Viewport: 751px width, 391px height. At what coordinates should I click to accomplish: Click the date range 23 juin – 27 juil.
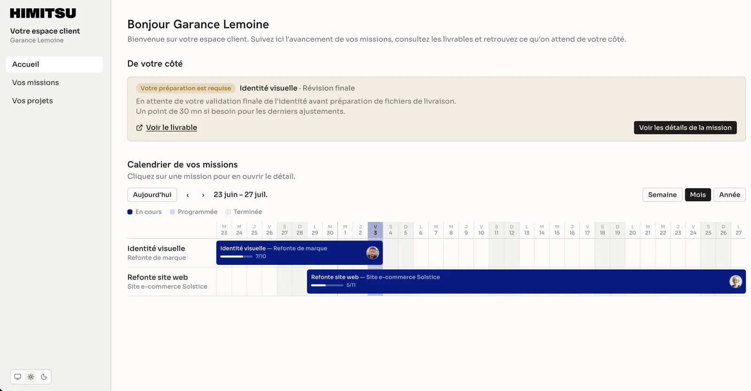[240, 195]
